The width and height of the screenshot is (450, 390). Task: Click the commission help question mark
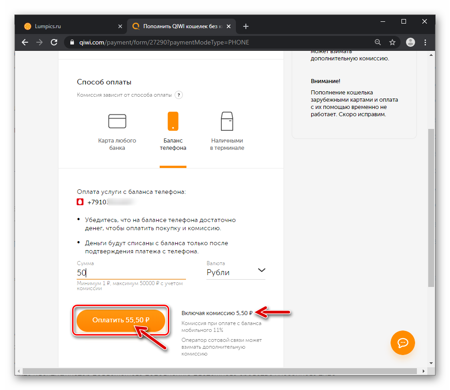point(179,95)
